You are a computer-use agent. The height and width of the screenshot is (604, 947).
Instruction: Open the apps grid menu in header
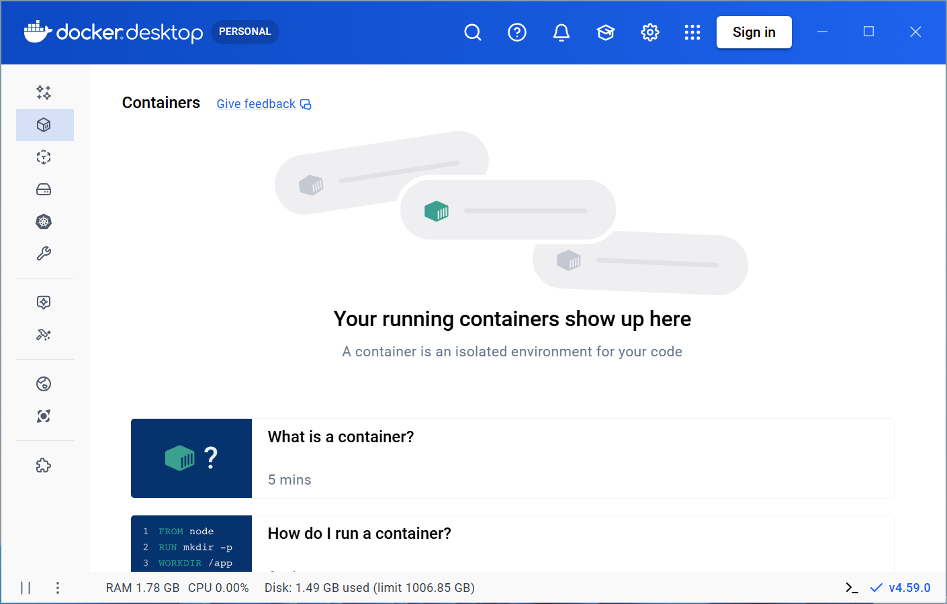[692, 32]
